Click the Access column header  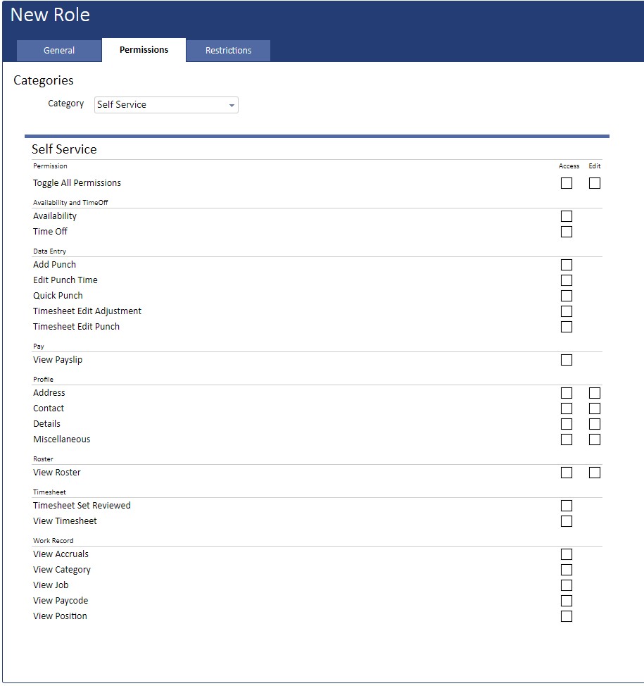pyautogui.click(x=569, y=166)
